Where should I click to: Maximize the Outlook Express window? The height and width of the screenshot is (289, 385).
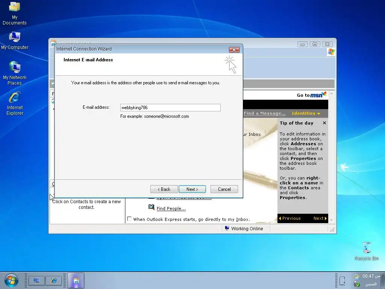tap(315, 44)
